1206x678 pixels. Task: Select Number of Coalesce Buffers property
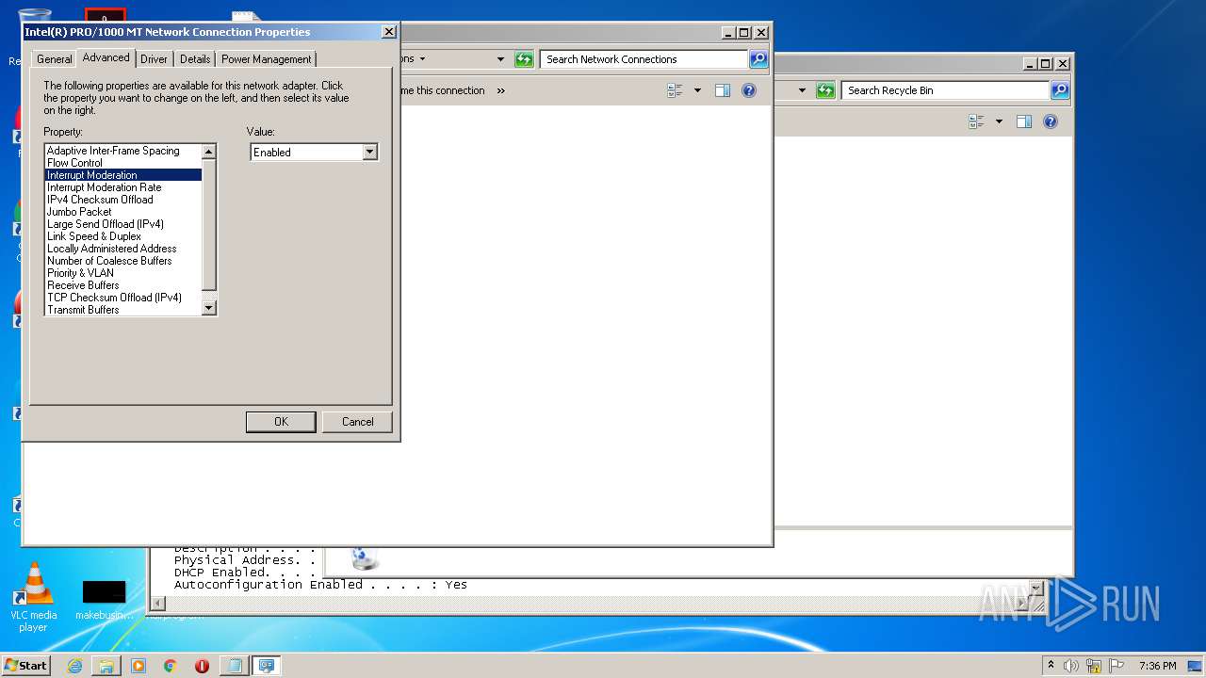click(x=122, y=261)
